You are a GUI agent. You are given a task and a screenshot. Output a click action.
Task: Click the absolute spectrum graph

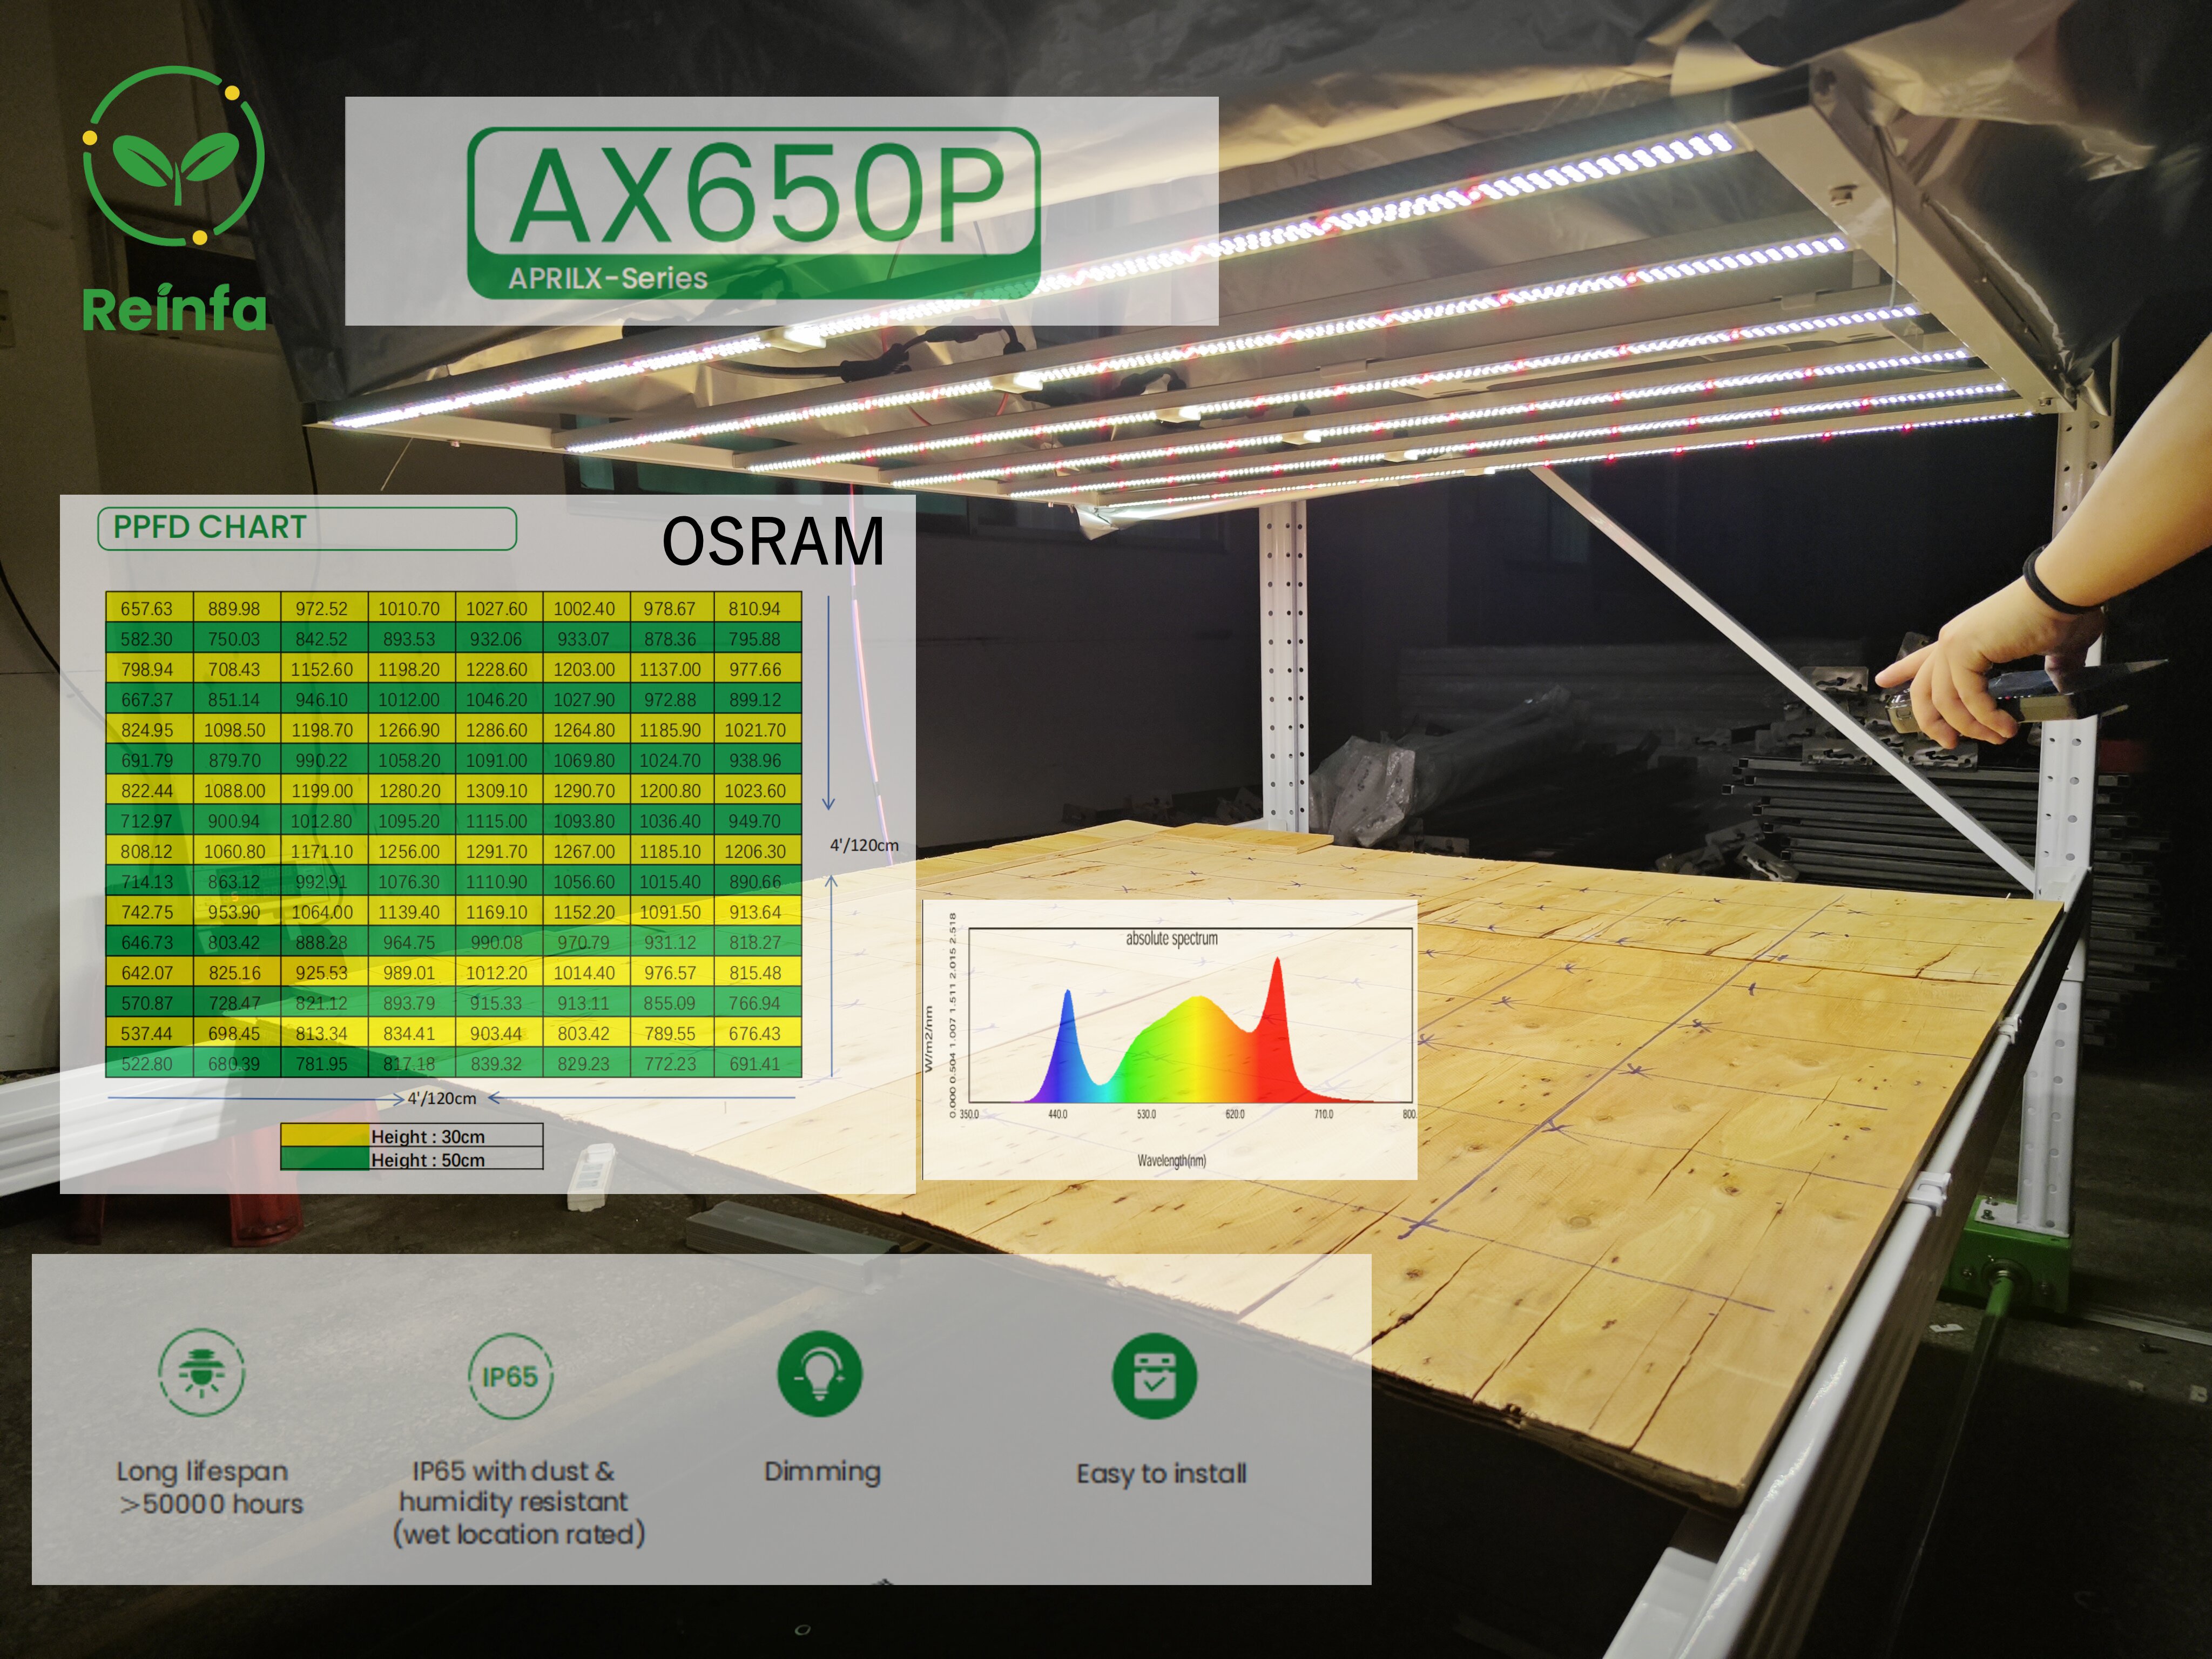point(1170,1039)
